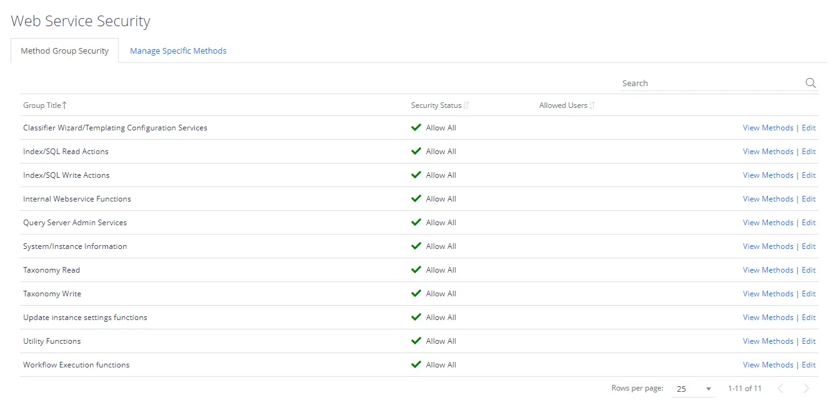Select the Utility Functions row title
Image resolution: width=833 pixels, height=408 pixels.
point(52,341)
